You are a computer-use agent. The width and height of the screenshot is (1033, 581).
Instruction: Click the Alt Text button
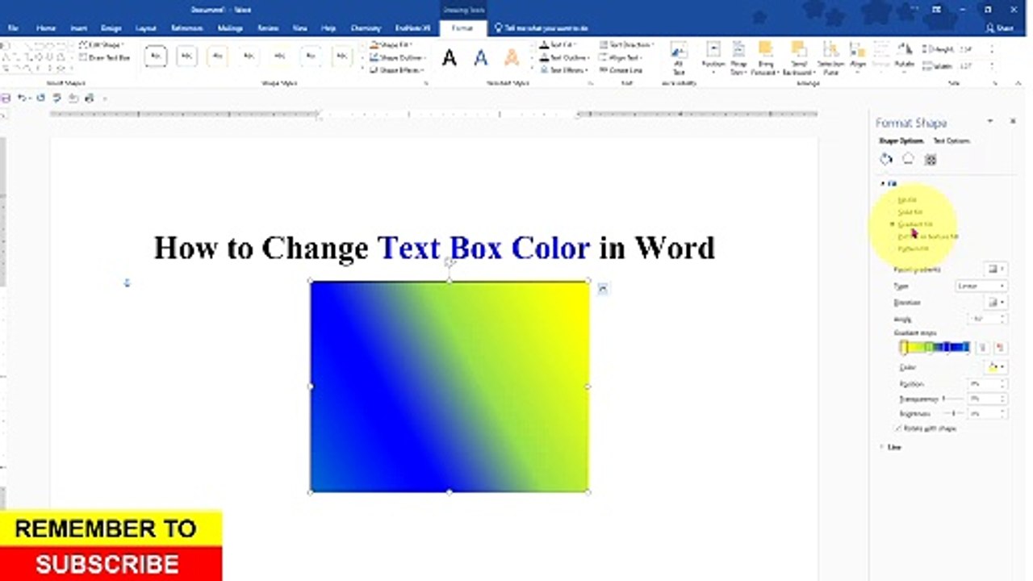click(x=679, y=58)
